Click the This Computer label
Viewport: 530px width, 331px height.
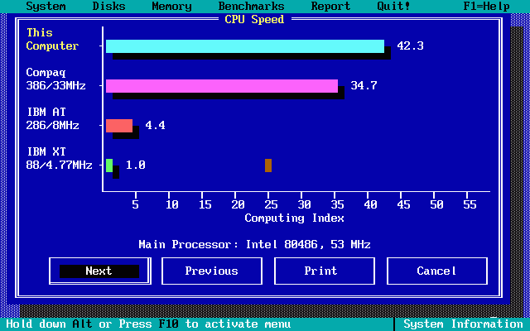52,39
